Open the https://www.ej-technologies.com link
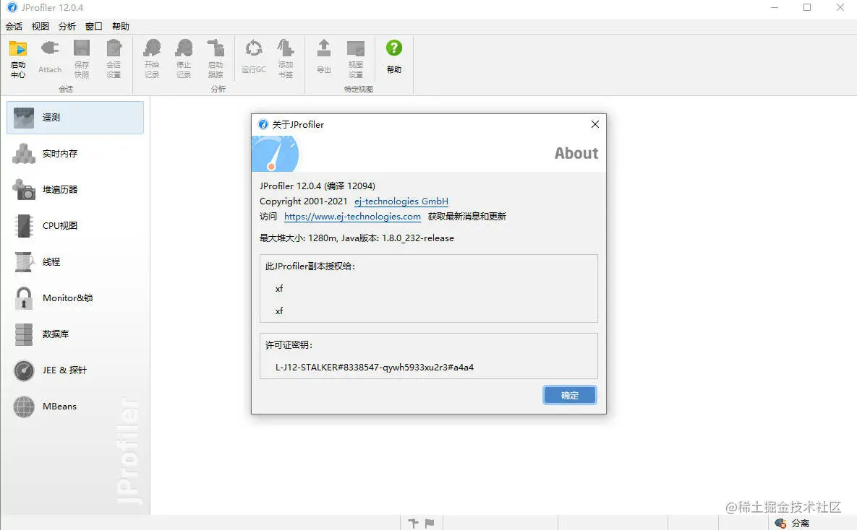 point(352,217)
